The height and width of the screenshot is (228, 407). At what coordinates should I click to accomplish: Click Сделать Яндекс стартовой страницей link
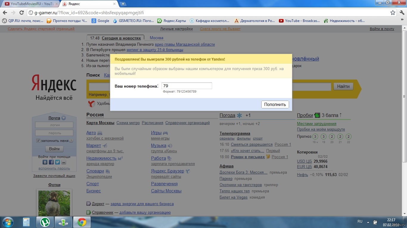(41, 29)
